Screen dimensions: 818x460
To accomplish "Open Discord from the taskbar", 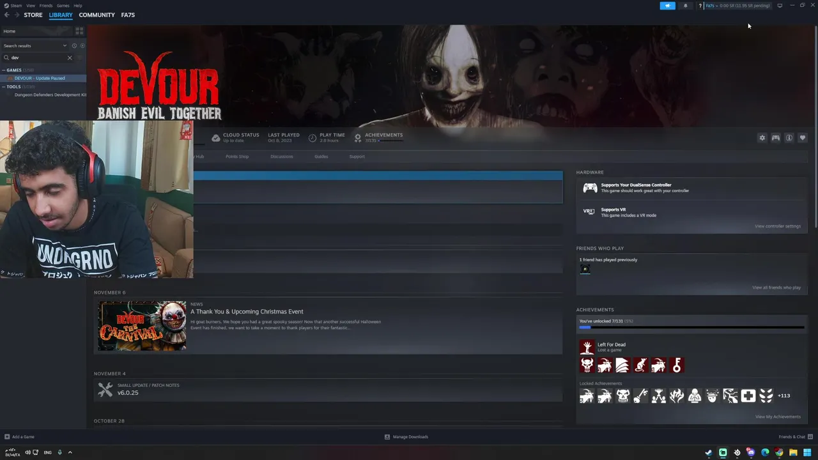I will (751, 452).
